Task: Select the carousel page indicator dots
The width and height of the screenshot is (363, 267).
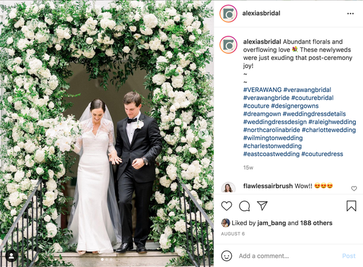Action: coord(106,260)
